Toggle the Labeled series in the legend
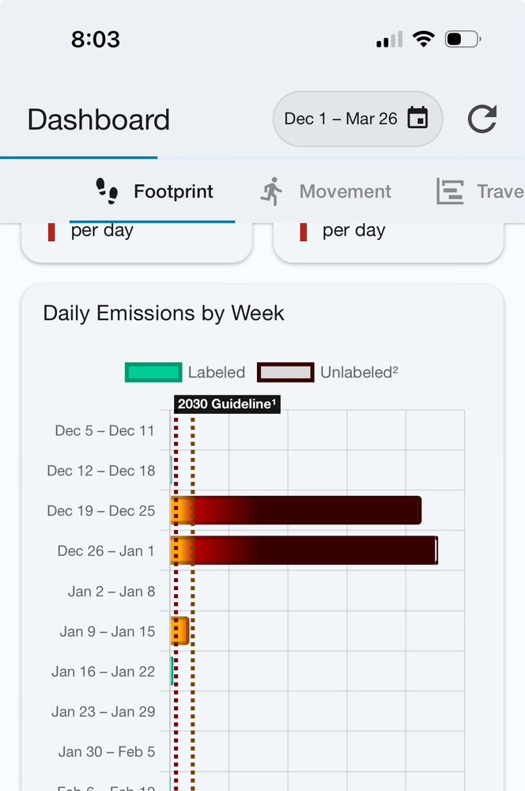The width and height of the screenshot is (525, 791). [x=216, y=372]
